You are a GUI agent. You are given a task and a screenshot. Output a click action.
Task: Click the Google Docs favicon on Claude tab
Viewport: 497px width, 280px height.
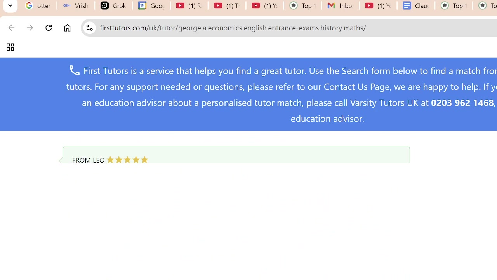tap(407, 6)
